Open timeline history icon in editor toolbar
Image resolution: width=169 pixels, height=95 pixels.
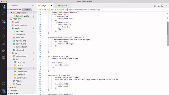(155, 6)
